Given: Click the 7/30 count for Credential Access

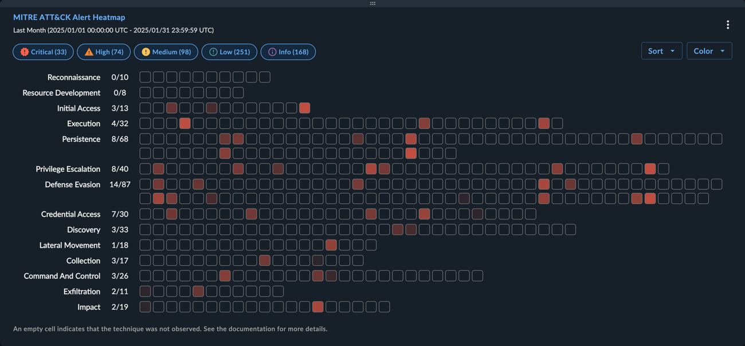Looking at the screenshot, I should 120,214.
